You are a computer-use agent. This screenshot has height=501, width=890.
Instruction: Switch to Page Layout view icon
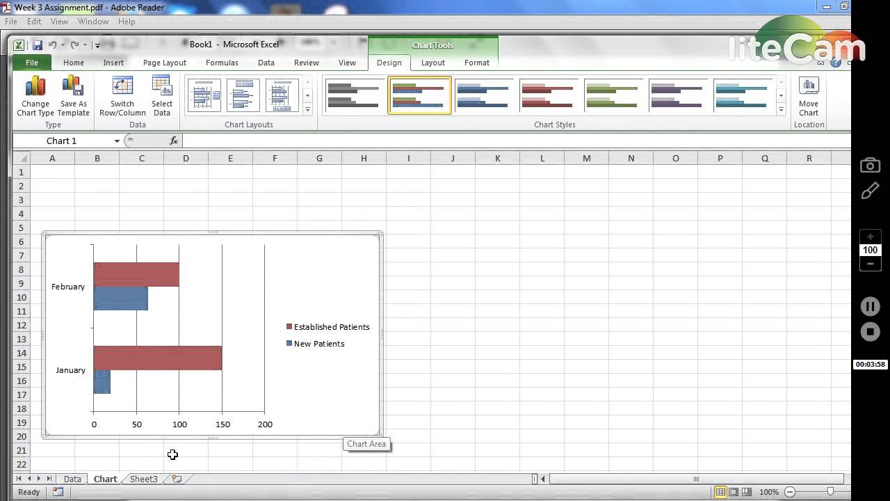coord(734,492)
